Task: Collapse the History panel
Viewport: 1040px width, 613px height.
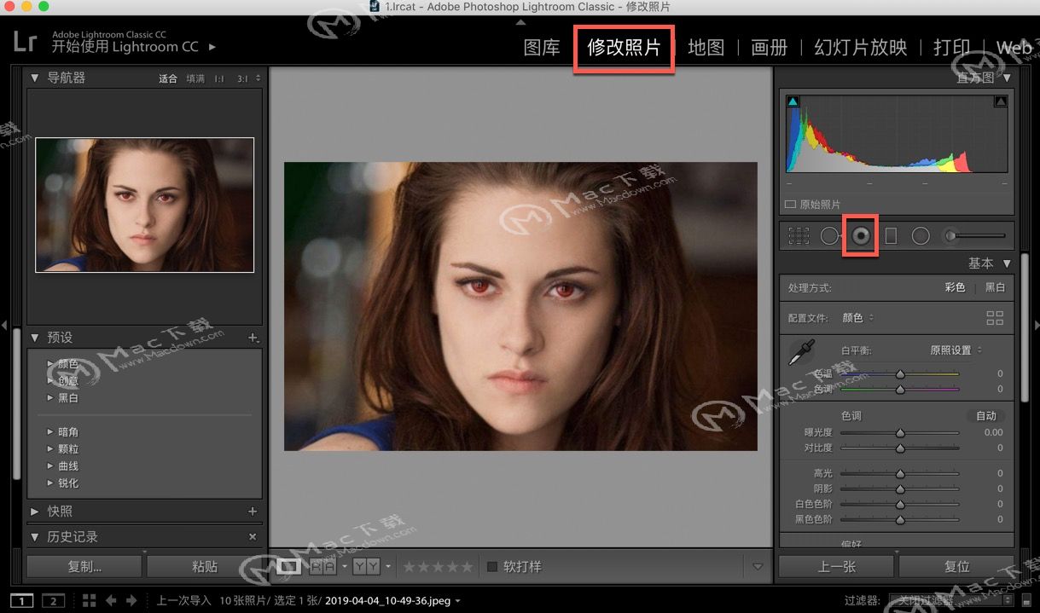Action: pyautogui.click(x=35, y=537)
